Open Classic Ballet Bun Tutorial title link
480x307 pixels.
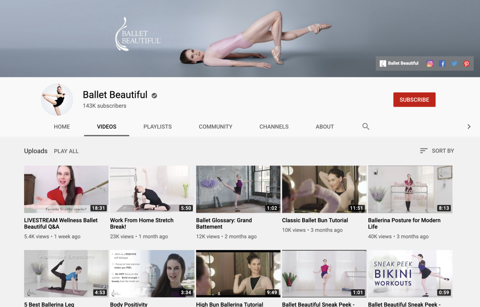[315, 220]
